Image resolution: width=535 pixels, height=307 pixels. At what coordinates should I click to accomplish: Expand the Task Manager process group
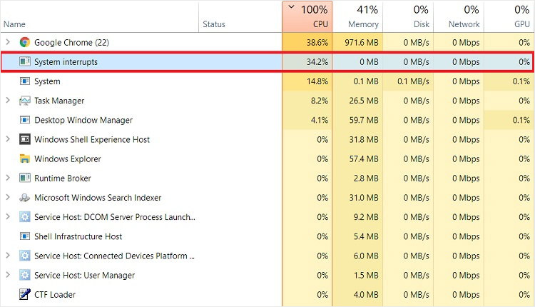point(8,101)
